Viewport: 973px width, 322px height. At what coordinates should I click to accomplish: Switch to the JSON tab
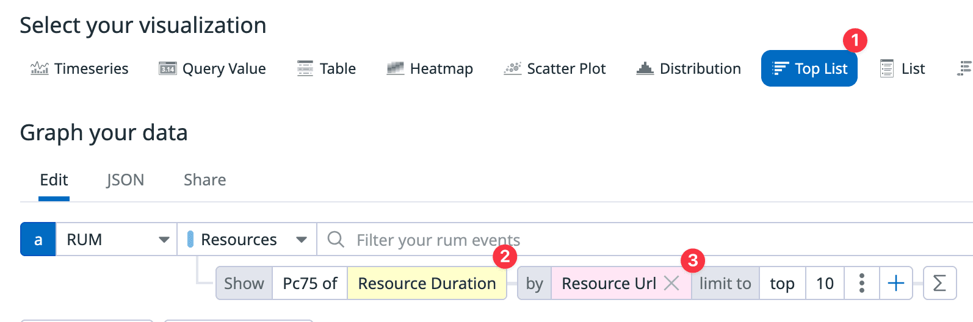(x=125, y=180)
